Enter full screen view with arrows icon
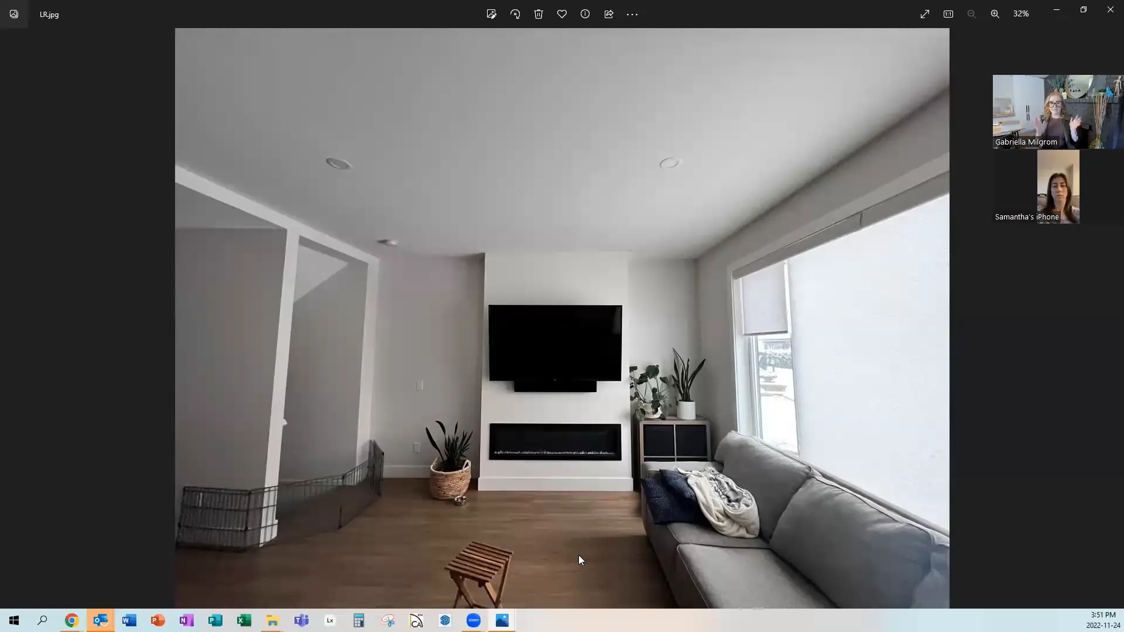 [925, 14]
